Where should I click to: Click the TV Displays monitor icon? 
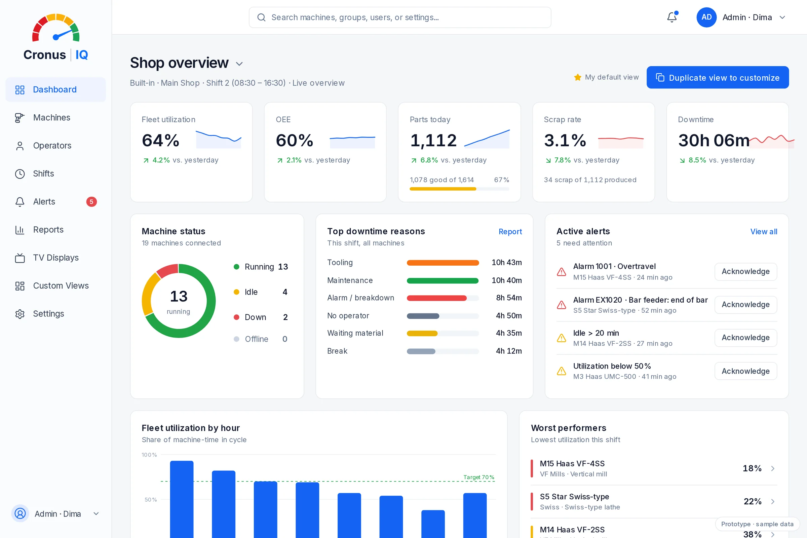pos(20,258)
